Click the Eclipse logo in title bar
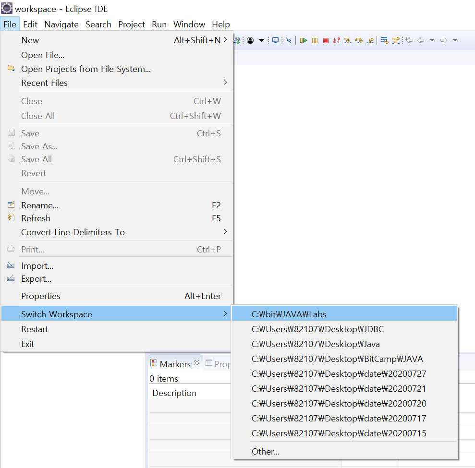 pyautogui.click(x=7, y=9)
